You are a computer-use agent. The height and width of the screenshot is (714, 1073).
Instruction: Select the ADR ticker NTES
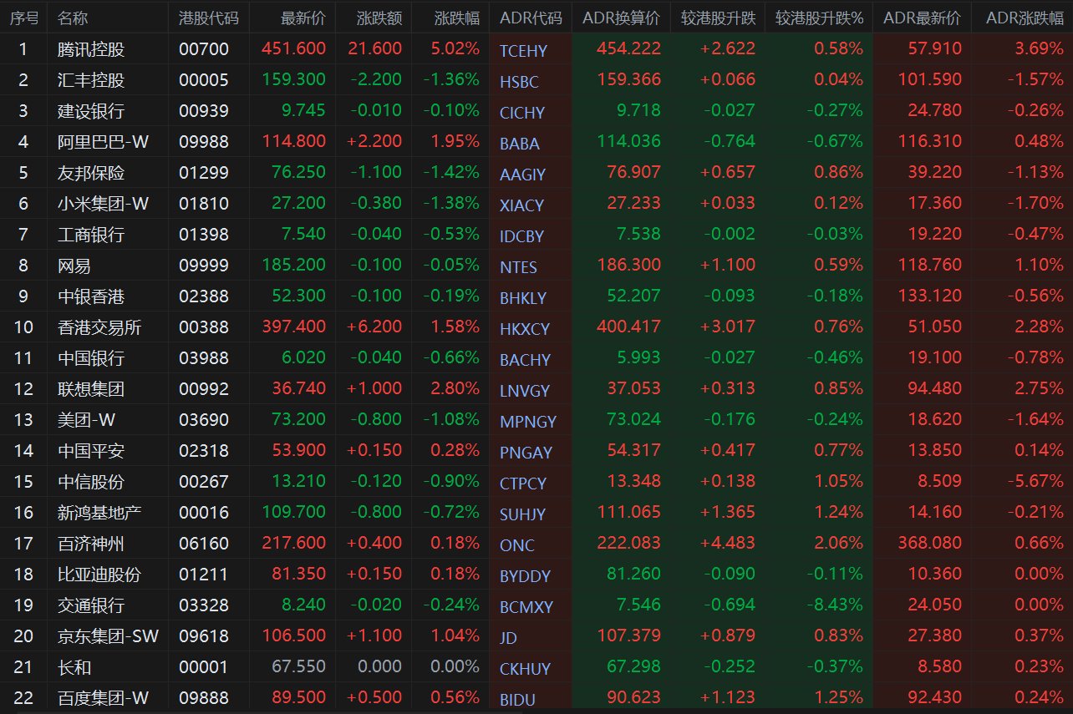pos(518,267)
